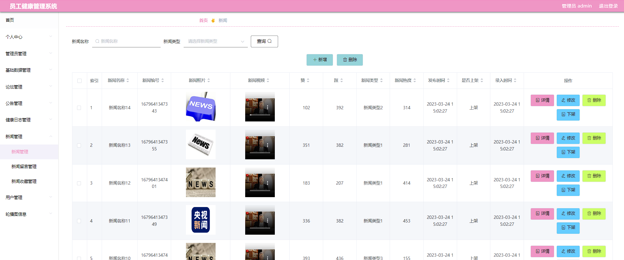Viewport: 624px width, 260px height.
Task: Expand the 公告管理 sidebar menu
Action: click(29, 103)
